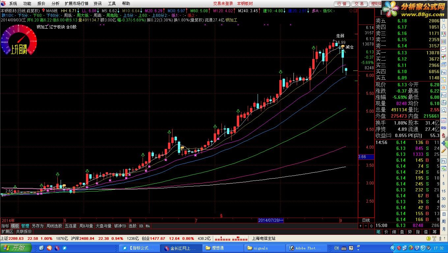Viewport: 448px width, 253px height.
Task: Click the 上海电信主站 server label
Action: [x=264, y=239]
